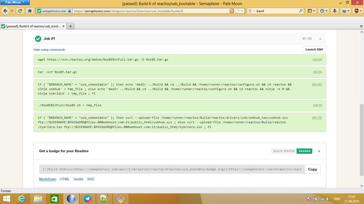The image size is (364, 204).
Task: Close the Get a badge panel
Action: [x=319, y=151]
